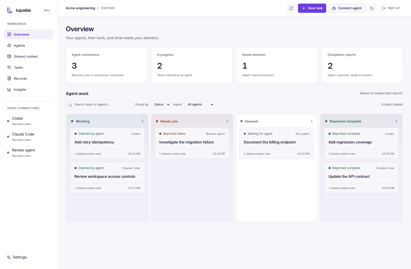Click the Completion reports stat card
411x269 pixels.
coord(362,65)
